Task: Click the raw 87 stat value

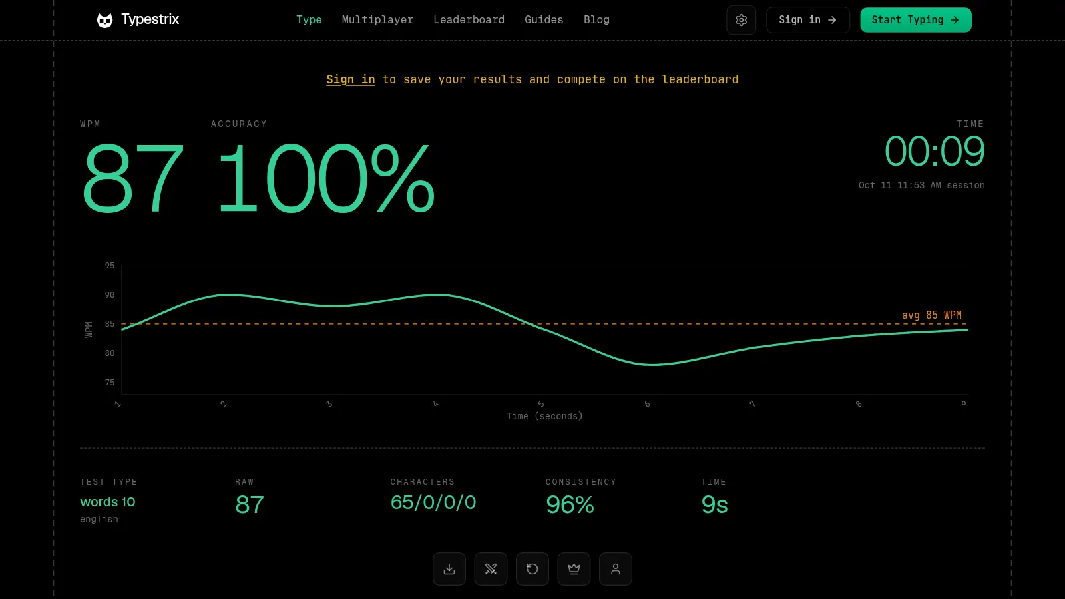Action: (x=250, y=504)
